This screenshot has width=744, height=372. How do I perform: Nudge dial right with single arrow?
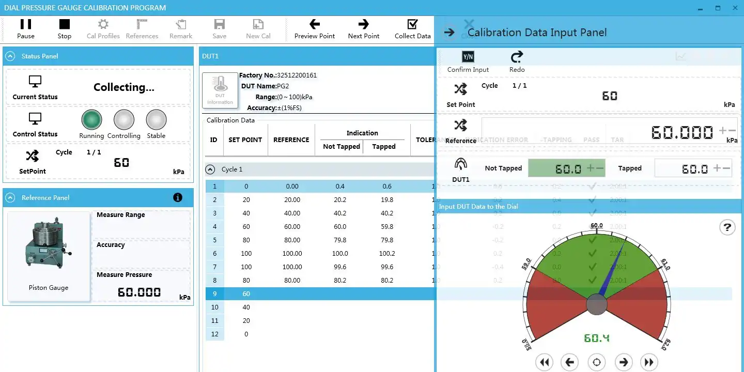[x=623, y=362]
